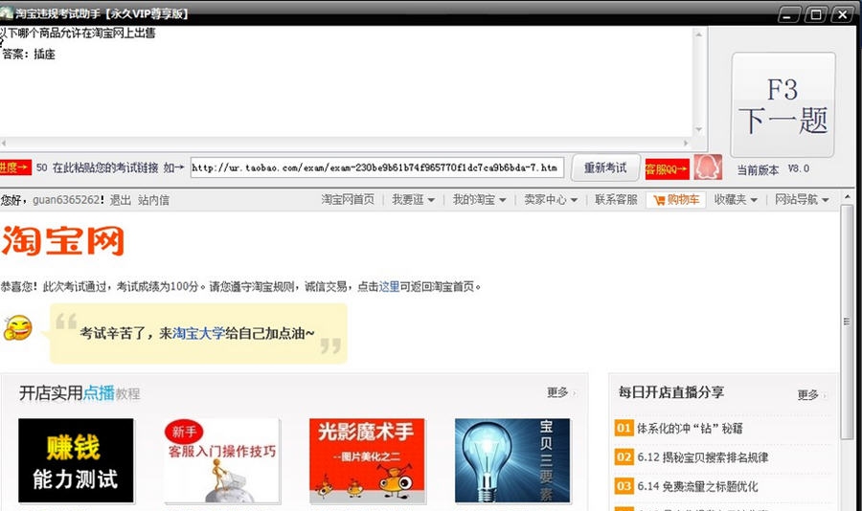This screenshot has height=511, width=862.
Task: Click the red 进度 progress label
Action: (x=14, y=167)
